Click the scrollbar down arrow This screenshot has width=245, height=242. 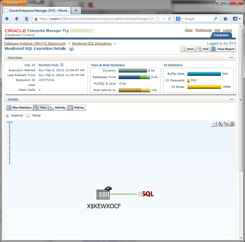tap(241, 238)
